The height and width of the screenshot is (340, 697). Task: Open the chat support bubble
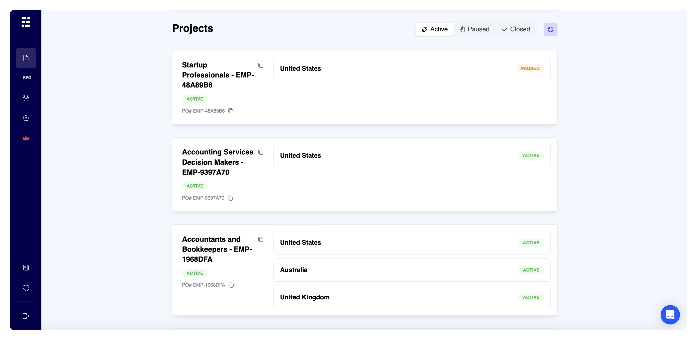click(670, 315)
